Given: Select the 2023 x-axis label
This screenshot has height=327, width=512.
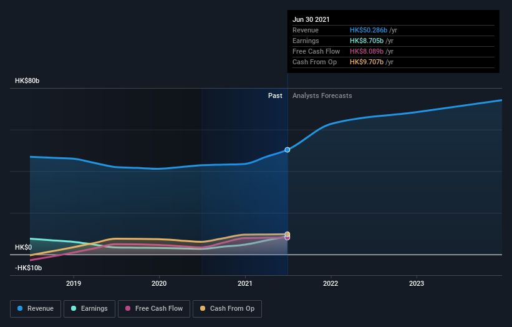Looking at the screenshot, I should (x=417, y=283).
